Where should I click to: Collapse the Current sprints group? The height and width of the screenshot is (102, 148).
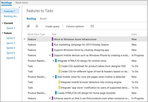pyautogui.click(x=3, y=23)
